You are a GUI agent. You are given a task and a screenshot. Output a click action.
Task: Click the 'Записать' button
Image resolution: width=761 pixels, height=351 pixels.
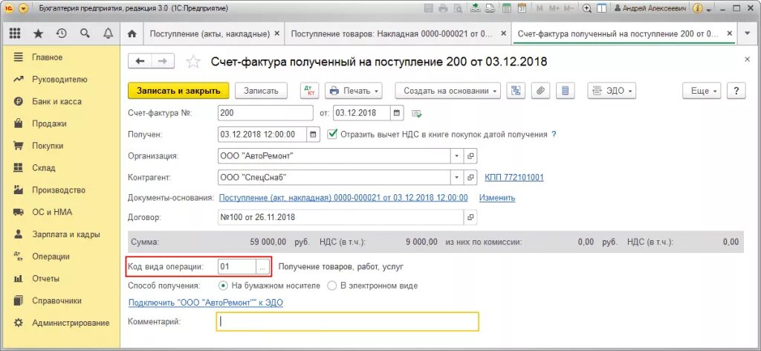click(261, 91)
